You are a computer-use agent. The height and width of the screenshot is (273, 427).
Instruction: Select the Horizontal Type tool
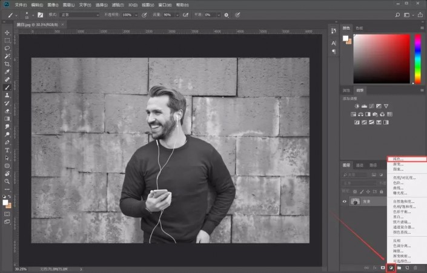(7, 150)
